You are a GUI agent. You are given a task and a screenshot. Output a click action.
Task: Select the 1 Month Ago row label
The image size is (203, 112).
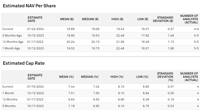(x=11, y=48)
